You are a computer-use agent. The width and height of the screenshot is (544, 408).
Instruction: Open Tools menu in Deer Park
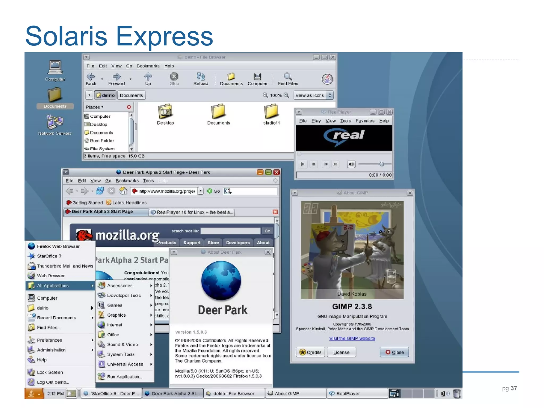[148, 181]
